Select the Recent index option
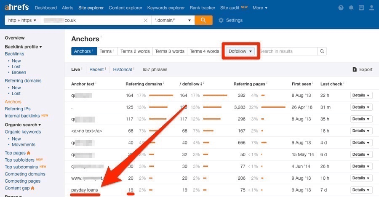The image size is (379, 197). coord(96,69)
